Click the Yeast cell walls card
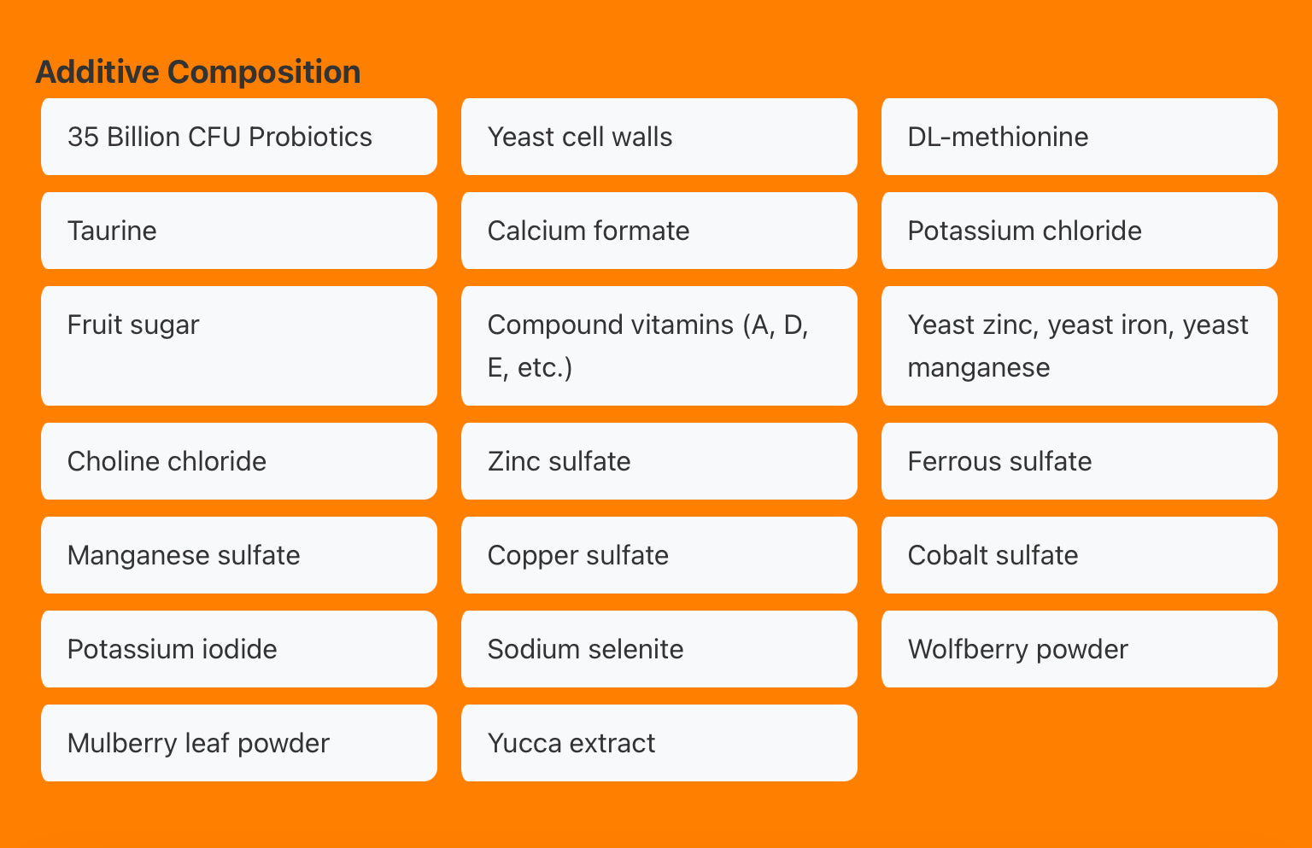This screenshot has height=848, width=1312. point(659,137)
